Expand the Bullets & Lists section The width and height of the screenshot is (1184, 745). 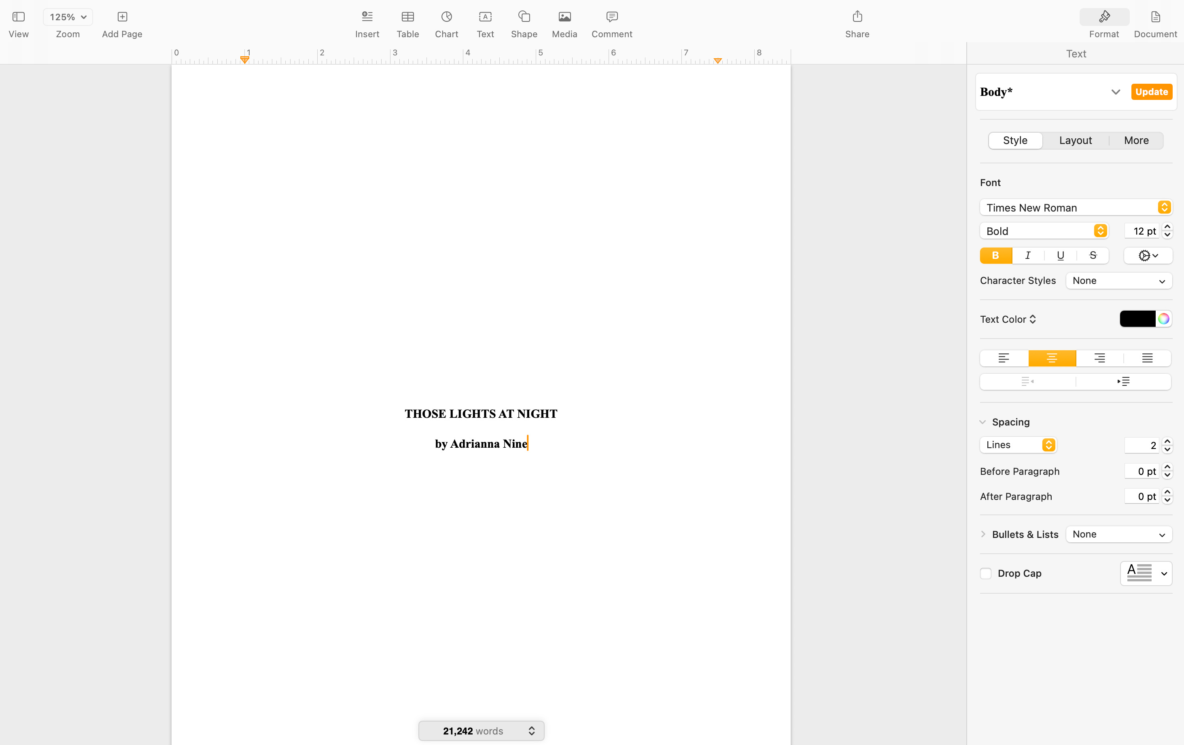983,534
